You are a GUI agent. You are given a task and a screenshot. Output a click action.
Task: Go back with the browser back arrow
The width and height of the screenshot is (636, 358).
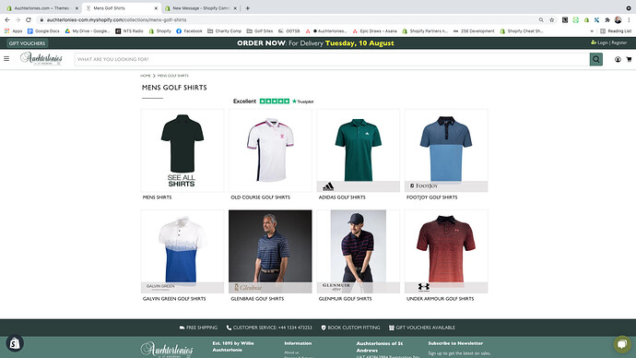point(7,20)
